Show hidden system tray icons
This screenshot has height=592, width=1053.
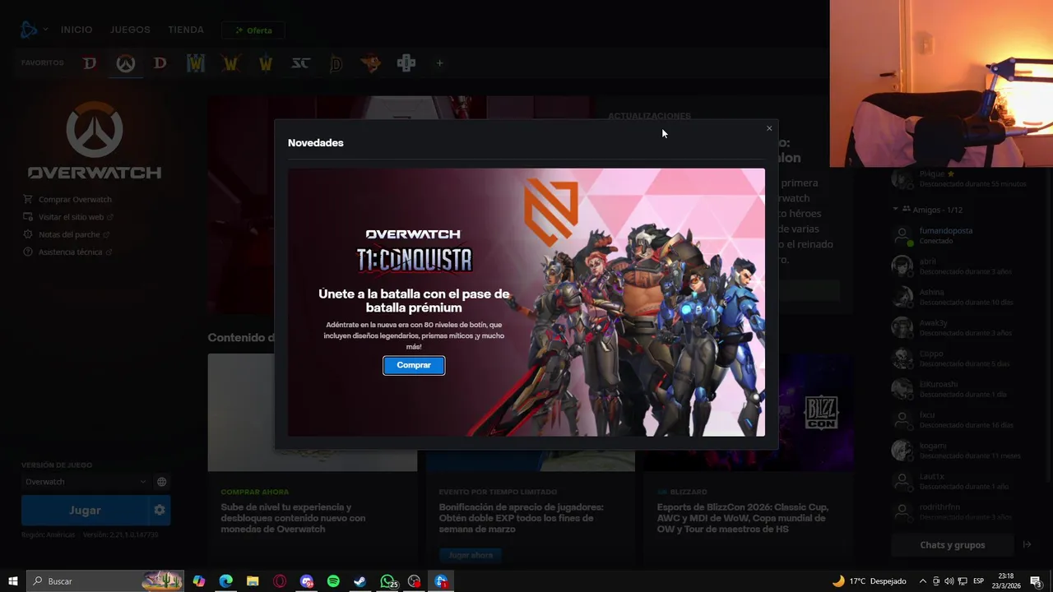922,581
